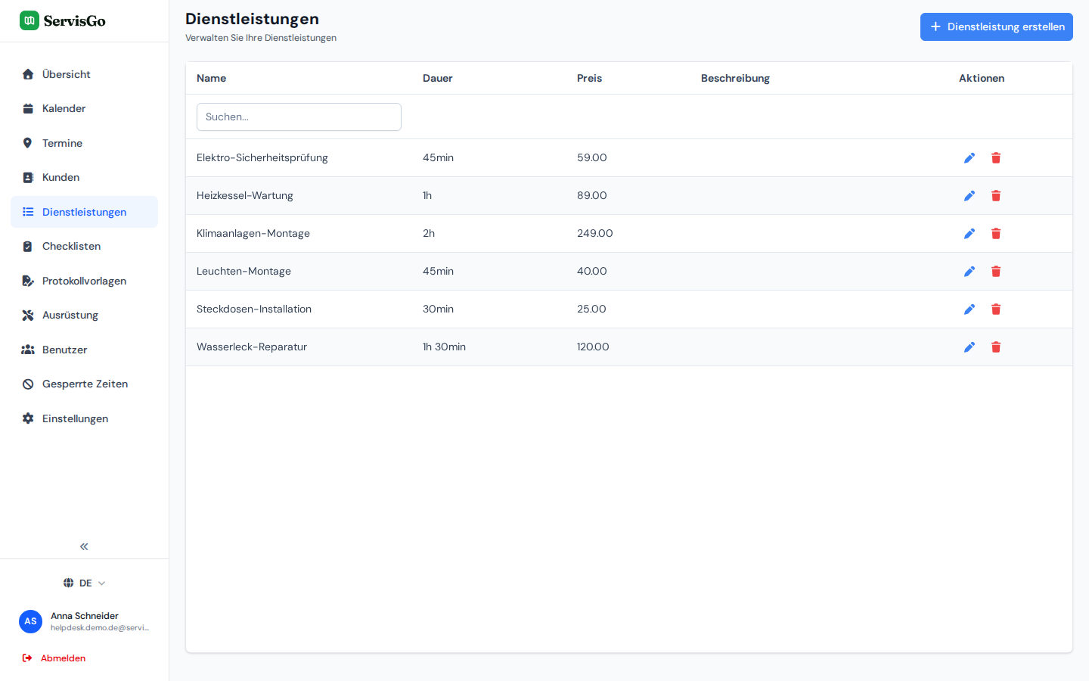Delete the Leuchten-Montage service

click(x=996, y=272)
